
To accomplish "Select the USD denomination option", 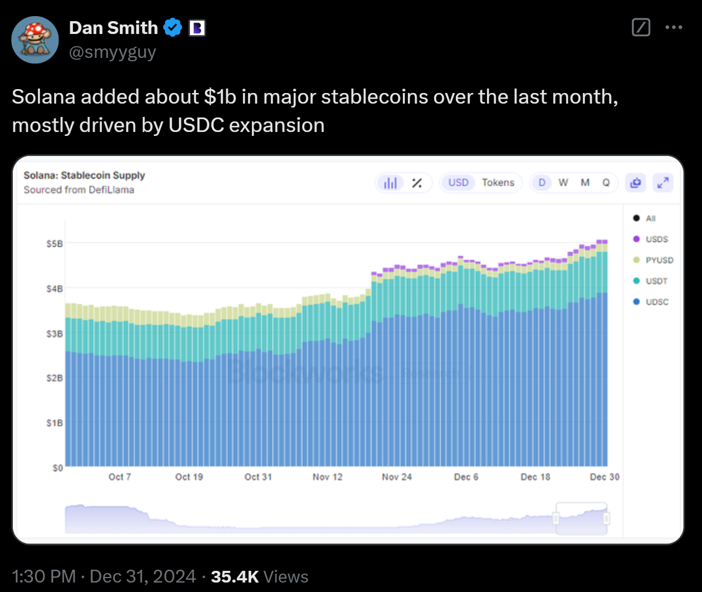I will point(458,183).
